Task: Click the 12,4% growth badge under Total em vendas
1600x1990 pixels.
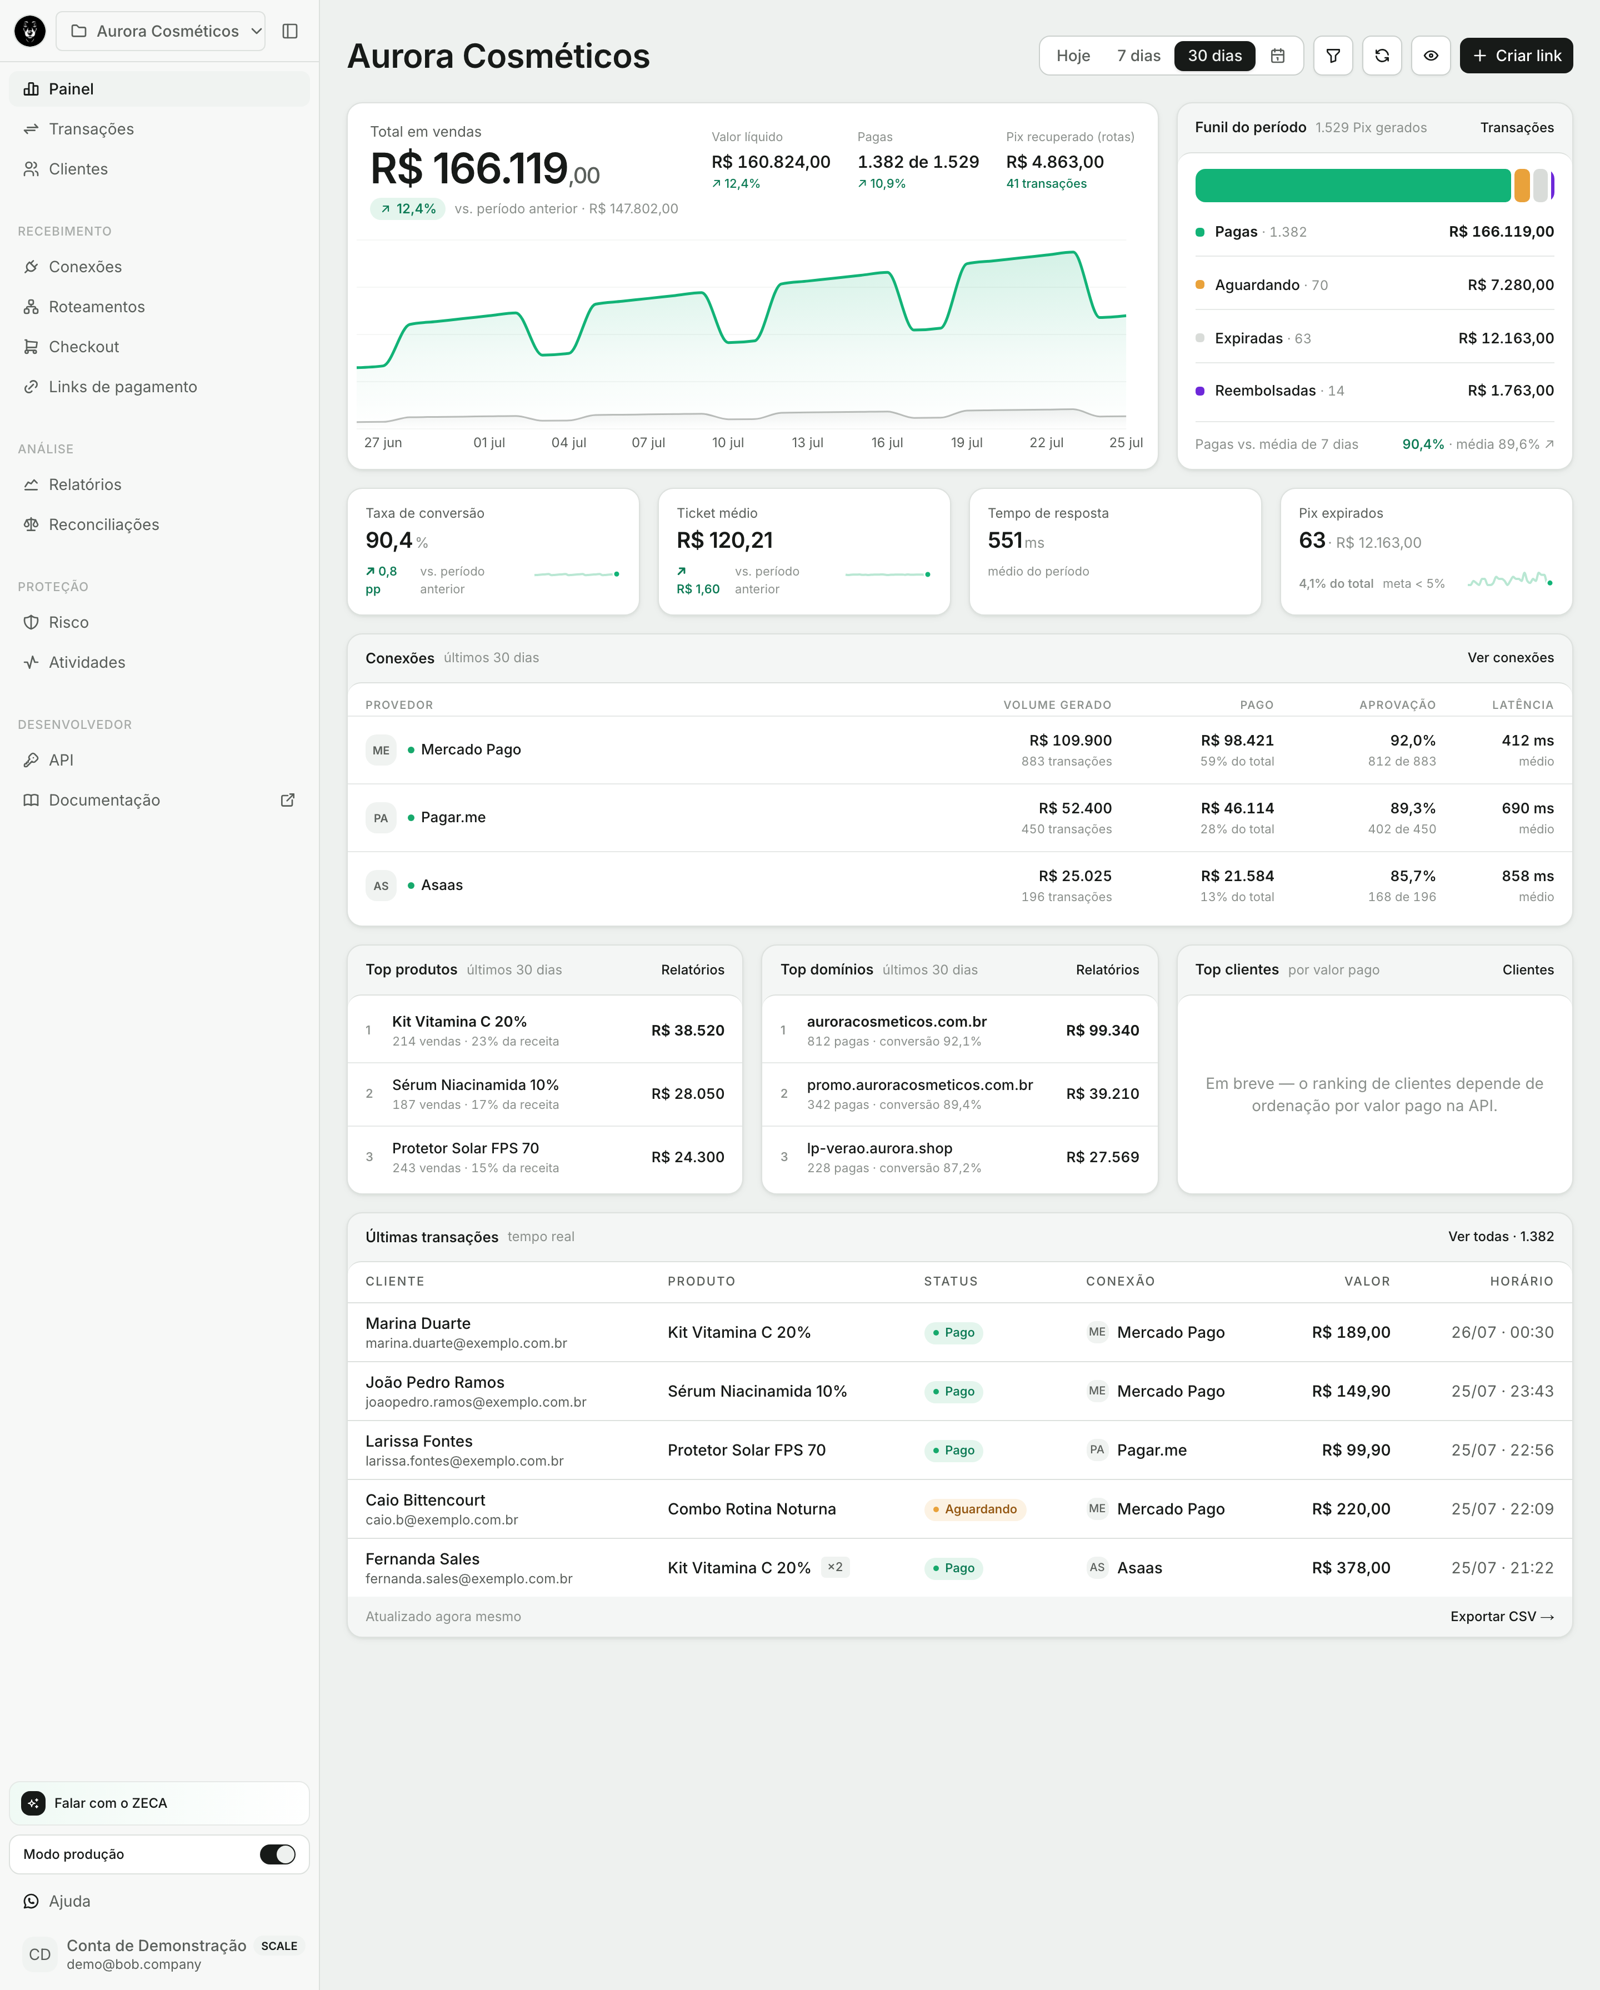Action: (x=407, y=208)
